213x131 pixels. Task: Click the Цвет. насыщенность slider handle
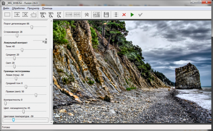pyautogui.click(x=24, y=112)
